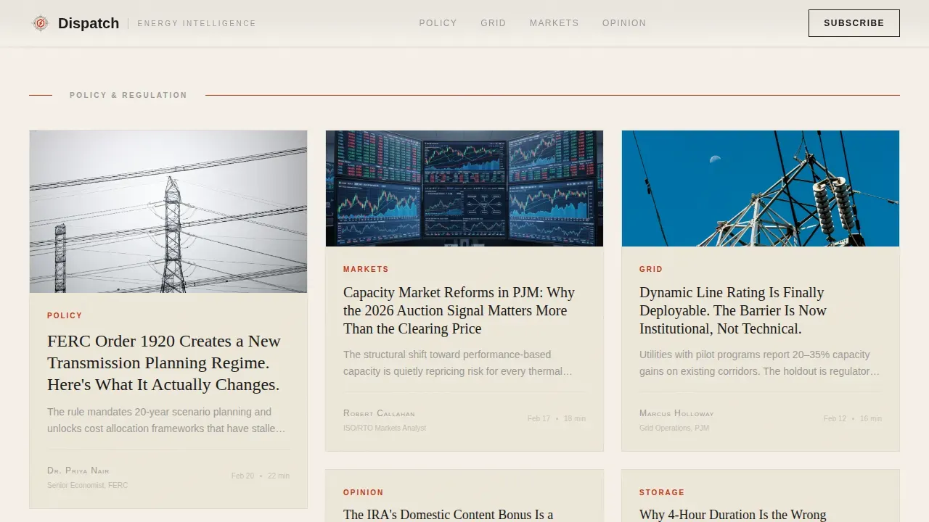This screenshot has height=522, width=929.
Task: Click the 'Feb 17' date on PJM article
Action: [539, 419]
